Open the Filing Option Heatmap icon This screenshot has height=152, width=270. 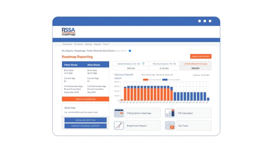119,113
